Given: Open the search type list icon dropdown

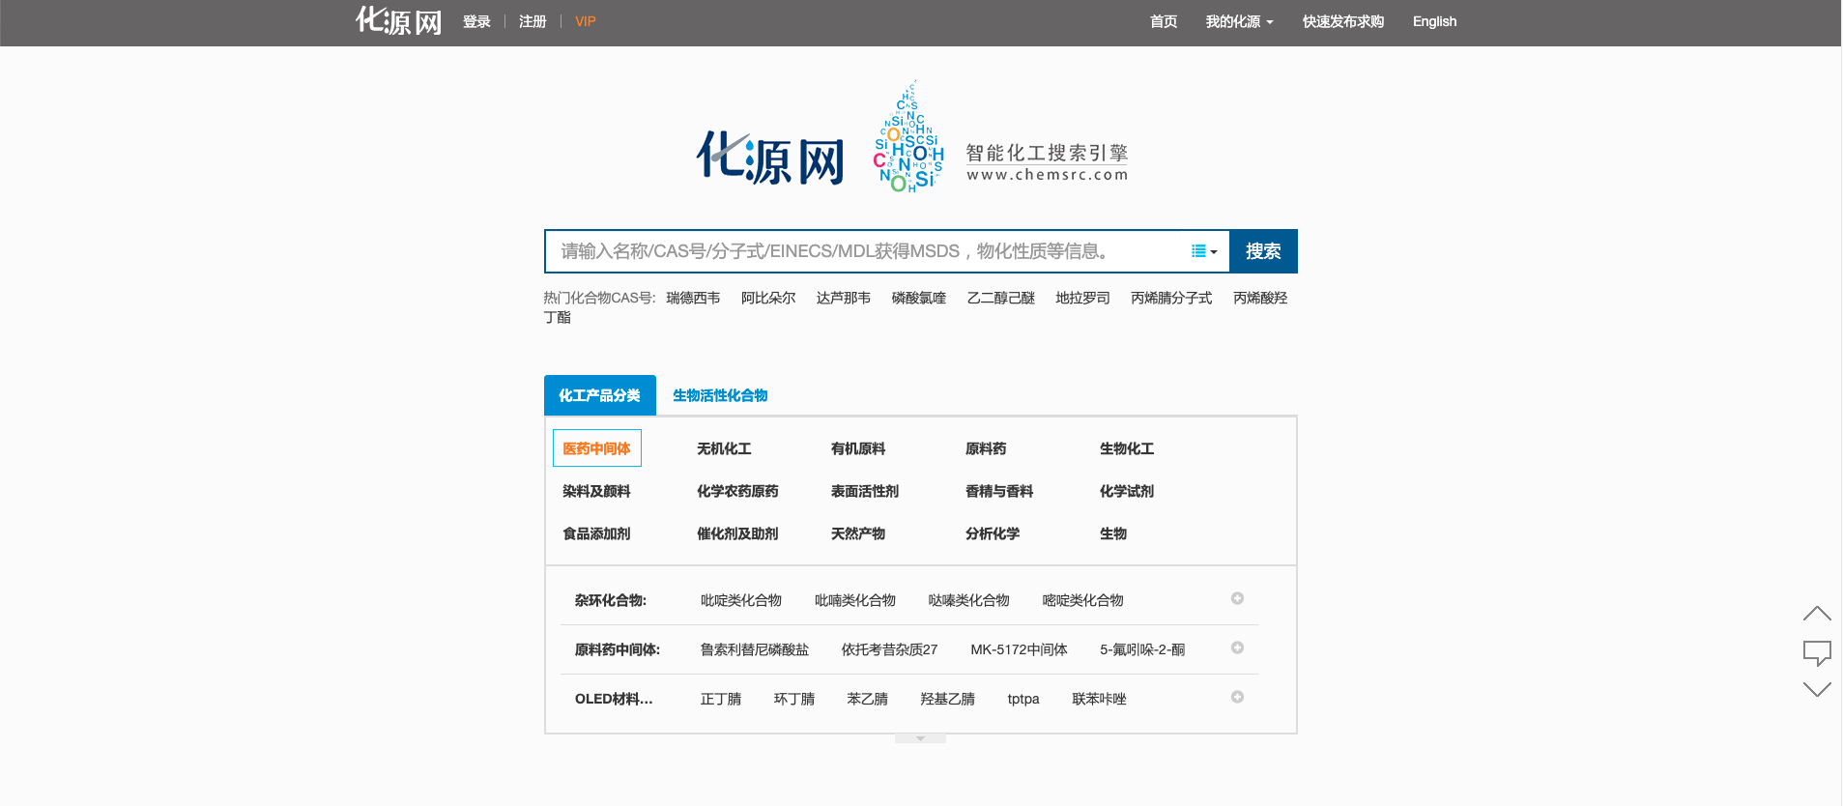Looking at the screenshot, I should tap(1204, 251).
